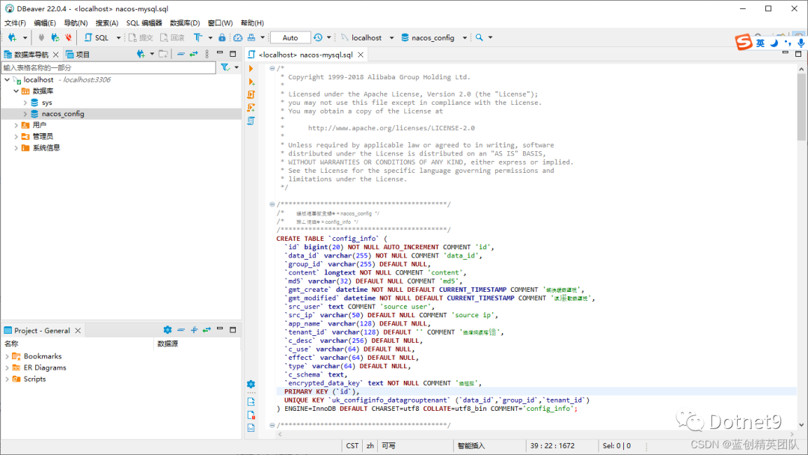
Task: Open dropdown arrow beside transaction log icon
Action: point(328,37)
